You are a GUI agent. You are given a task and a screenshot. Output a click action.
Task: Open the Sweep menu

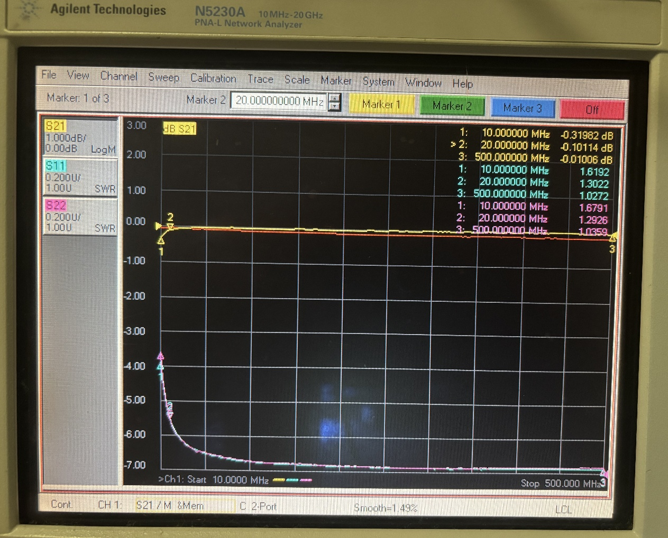click(x=163, y=77)
